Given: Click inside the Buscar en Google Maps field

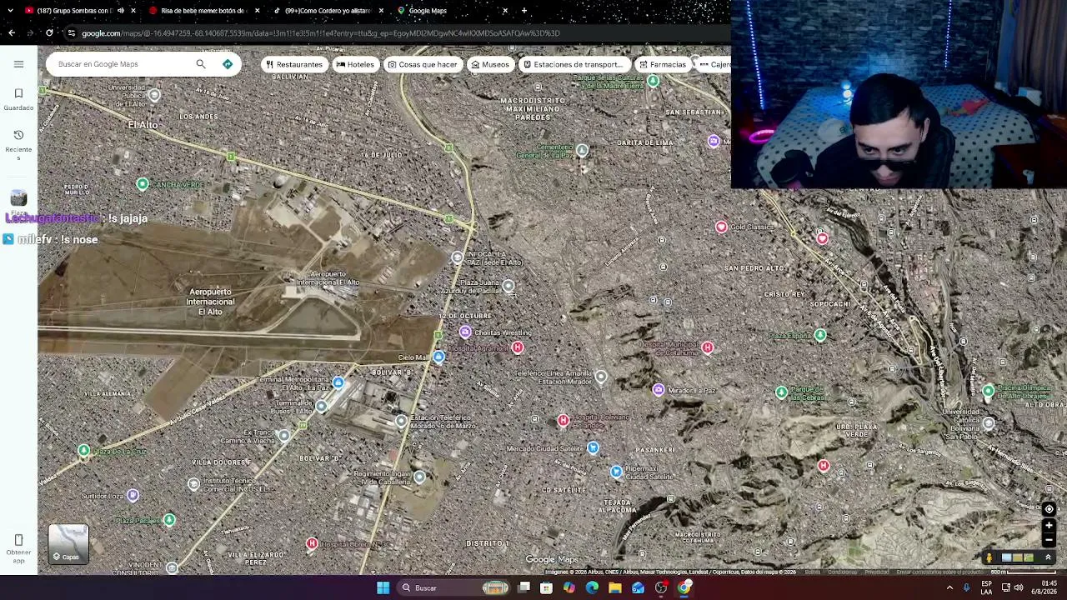Looking at the screenshot, I should (x=121, y=64).
